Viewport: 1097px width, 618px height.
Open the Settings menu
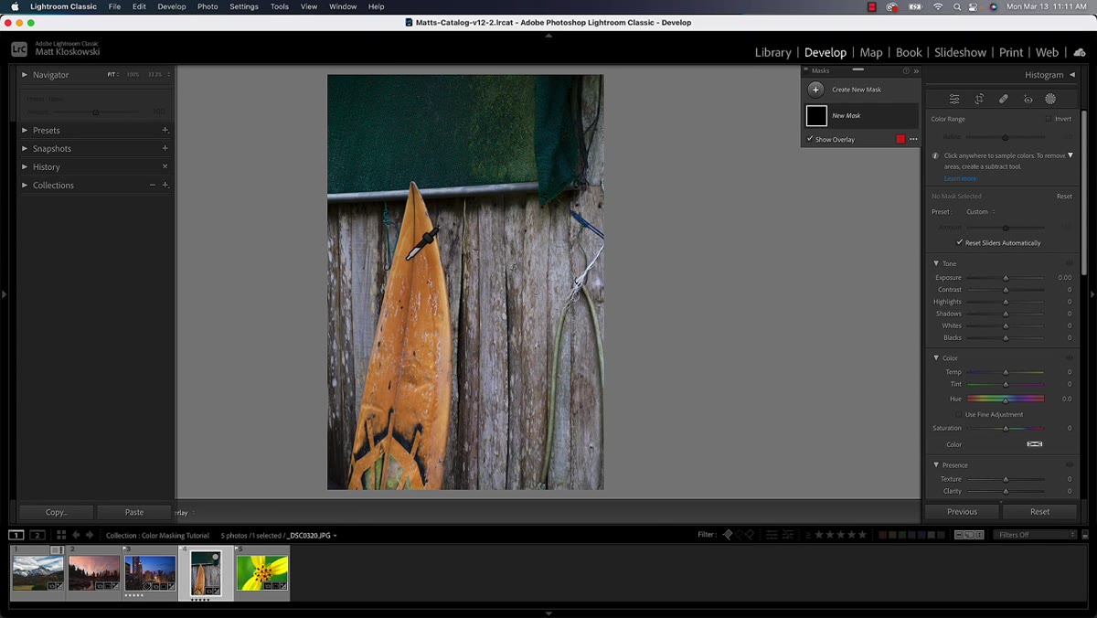[x=243, y=6]
